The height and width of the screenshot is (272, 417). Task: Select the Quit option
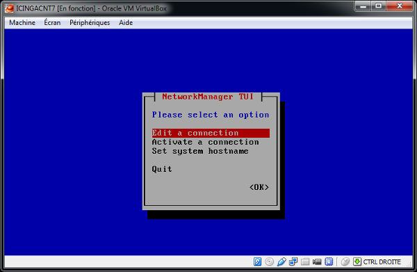click(x=162, y=169)
